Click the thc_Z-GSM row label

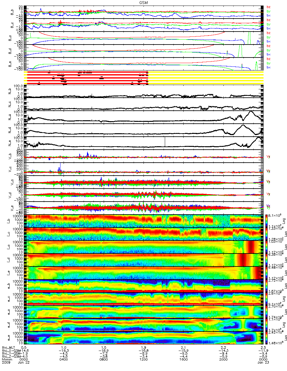click(11, 356)
